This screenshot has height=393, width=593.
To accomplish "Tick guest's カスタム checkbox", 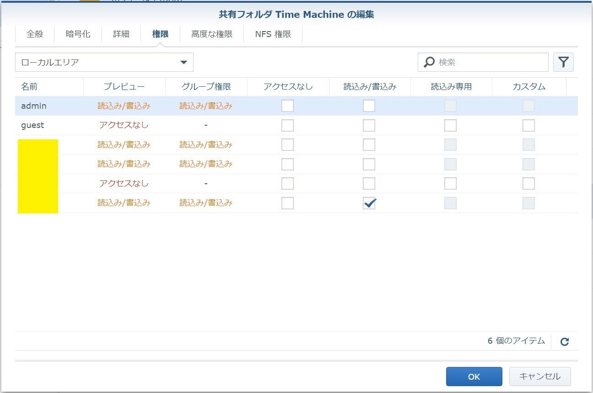I will 528,125.
